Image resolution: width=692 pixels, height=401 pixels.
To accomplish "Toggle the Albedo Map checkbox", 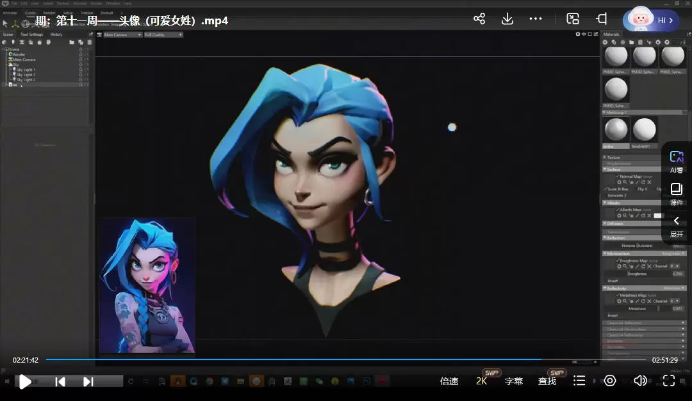I will [x=618, y=210].
